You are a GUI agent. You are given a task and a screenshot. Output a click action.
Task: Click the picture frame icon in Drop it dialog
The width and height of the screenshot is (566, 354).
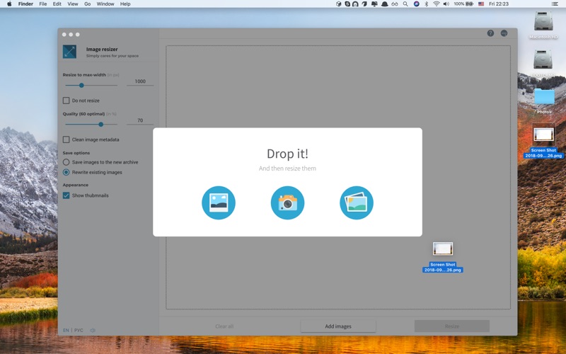[219, 202]
